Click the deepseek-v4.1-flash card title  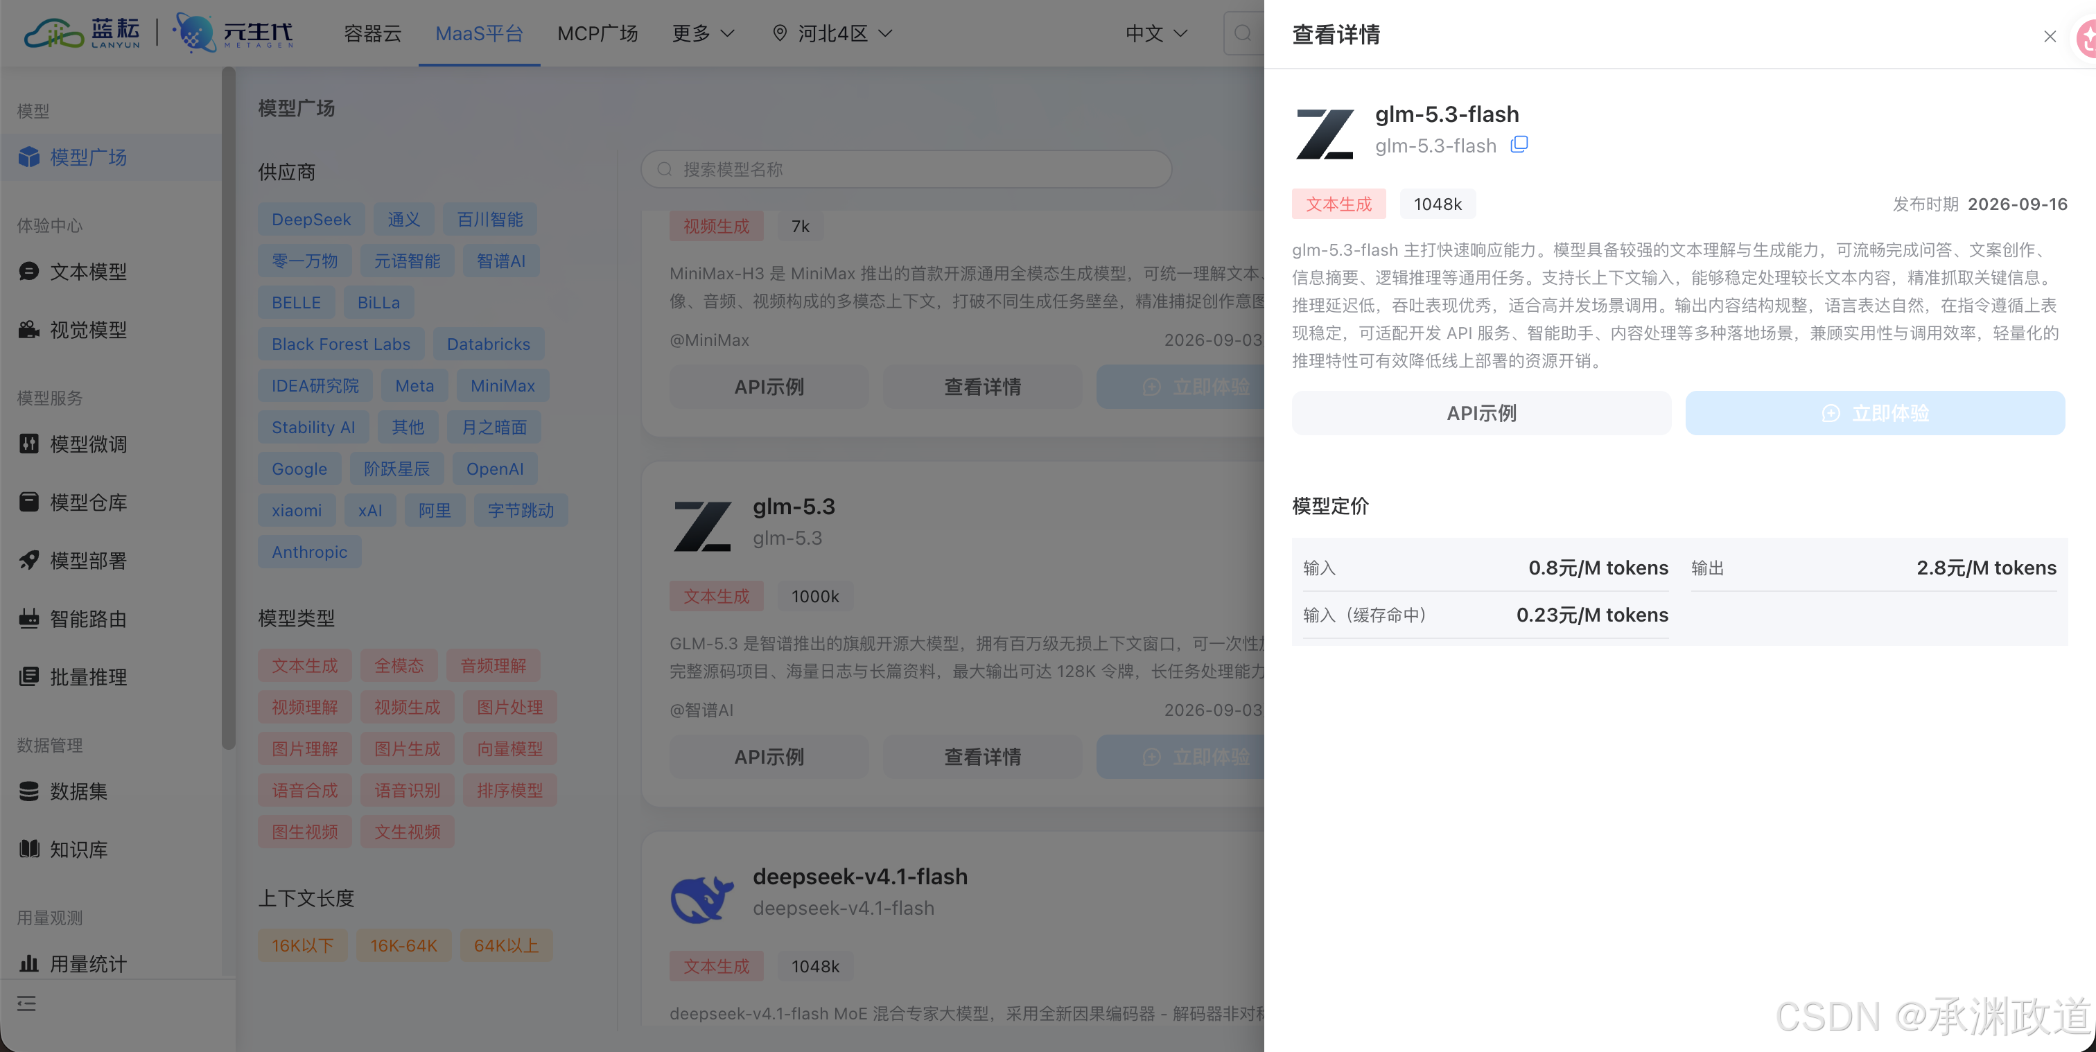click(860, 876)
